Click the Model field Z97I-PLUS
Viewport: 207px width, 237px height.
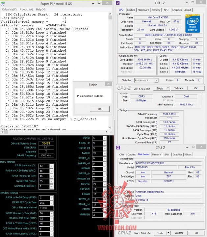coord(156,167)
